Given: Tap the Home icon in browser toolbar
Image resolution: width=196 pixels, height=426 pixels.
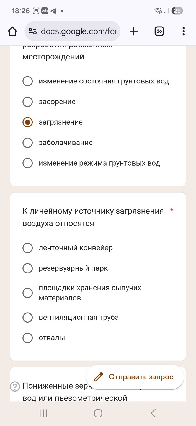Looking at the screenshot, I should click(x=12, y=31).
